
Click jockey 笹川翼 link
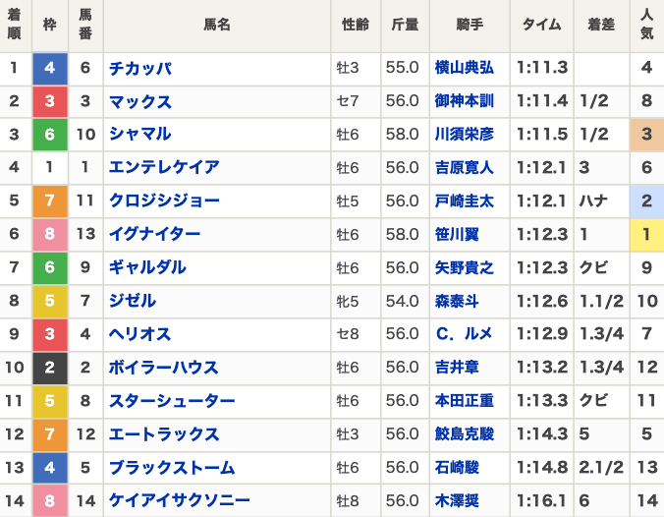pyautogui.click(x=457, y=235)
